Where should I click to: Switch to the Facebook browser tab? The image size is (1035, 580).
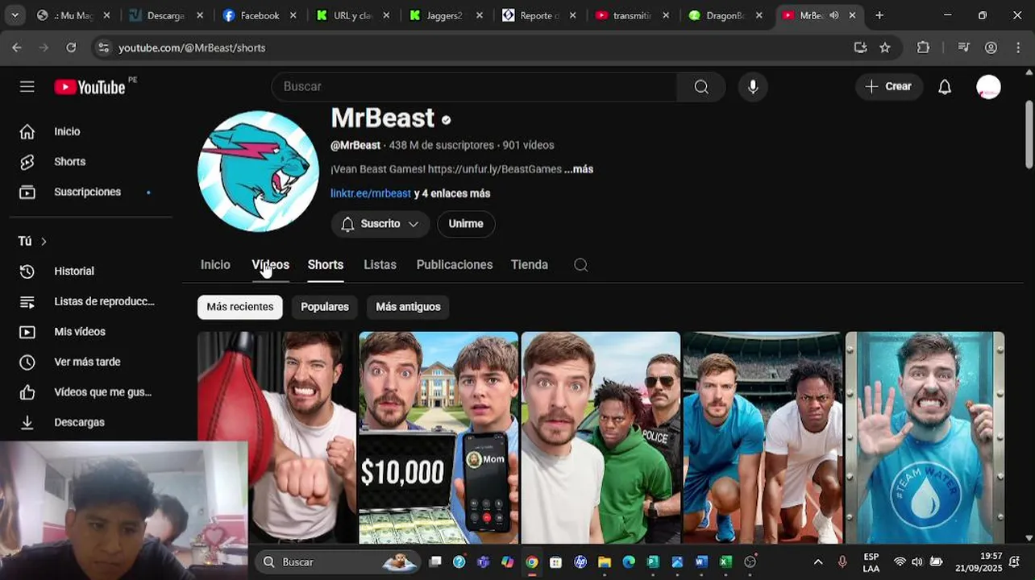click(x=260, y=15)
